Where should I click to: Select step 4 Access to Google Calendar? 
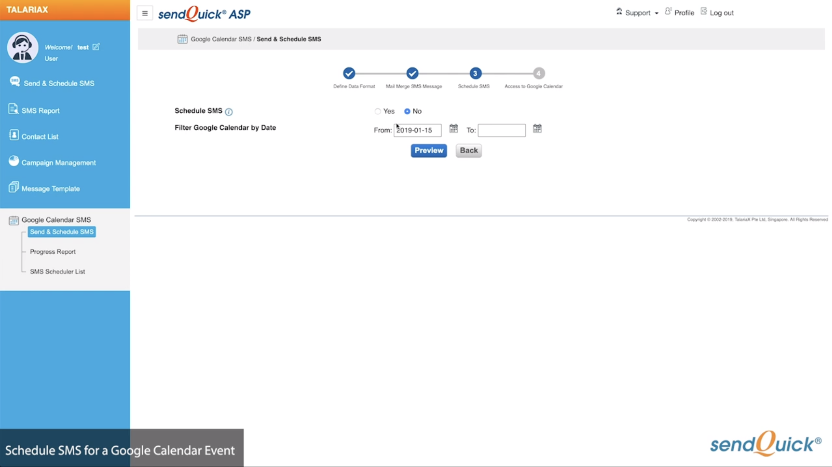pyautogui.click(x=539, y=73)
